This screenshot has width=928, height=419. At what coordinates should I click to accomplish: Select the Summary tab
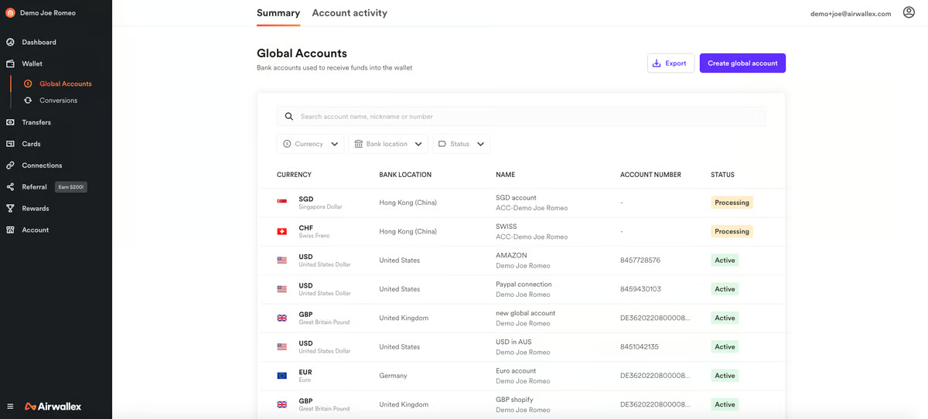(278, 13)
